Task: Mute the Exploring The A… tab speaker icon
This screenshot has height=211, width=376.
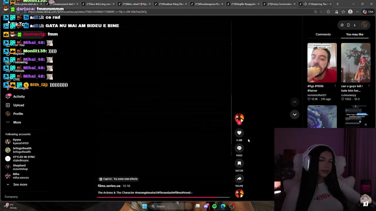Action: tap(305, 4)
